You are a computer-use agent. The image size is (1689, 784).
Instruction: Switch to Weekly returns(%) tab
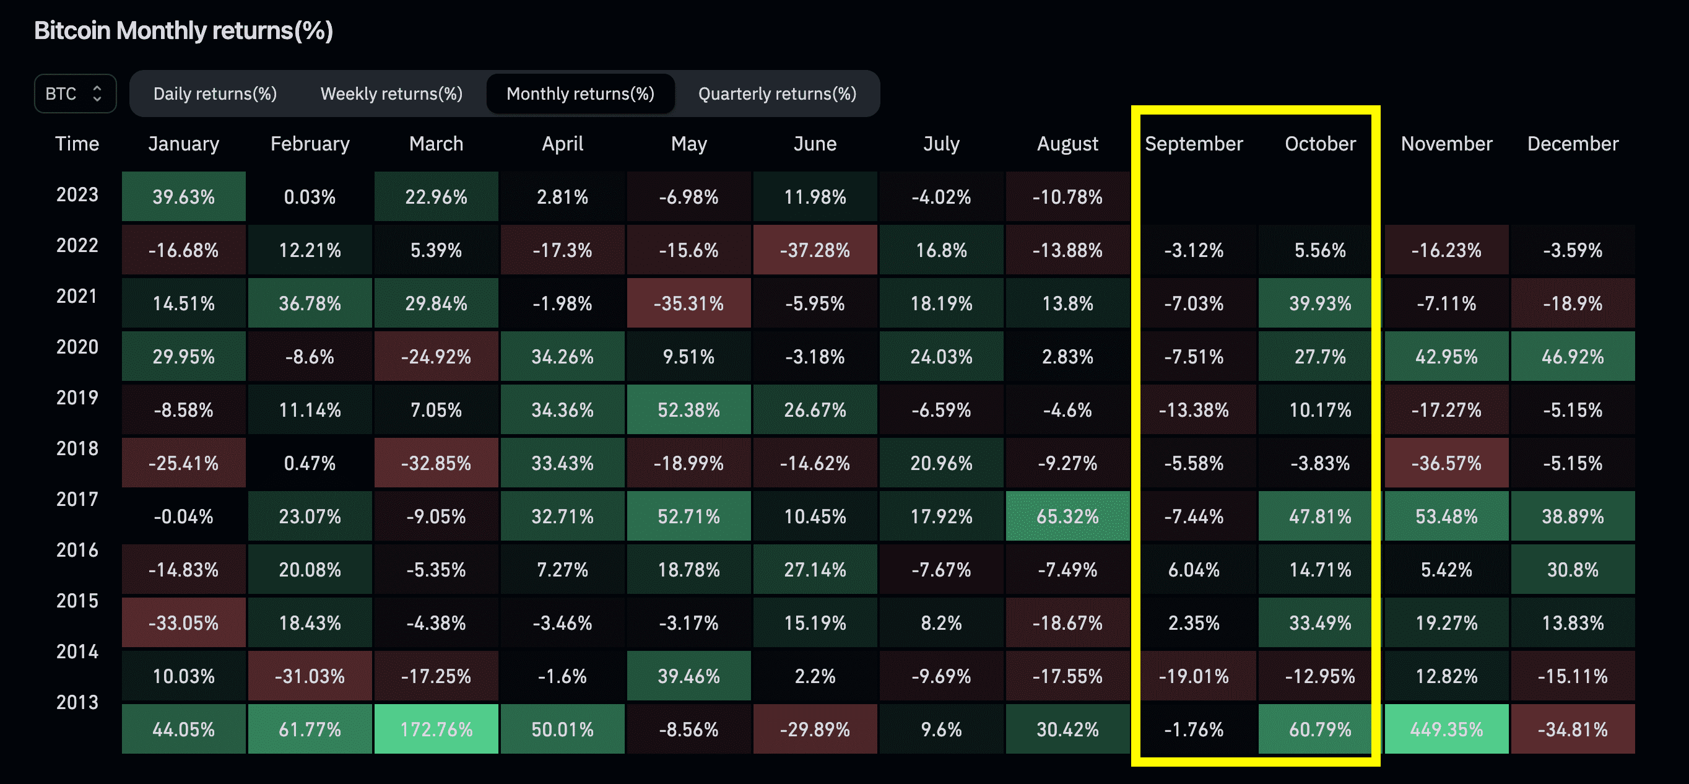pos(391,94)
